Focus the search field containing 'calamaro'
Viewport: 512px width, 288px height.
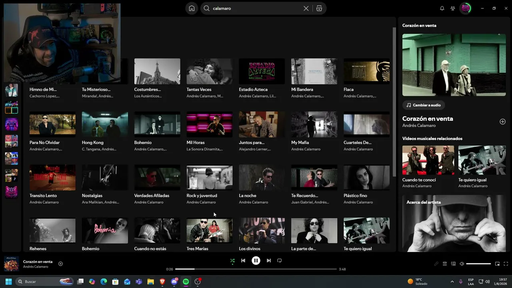(x=263, y=8)
